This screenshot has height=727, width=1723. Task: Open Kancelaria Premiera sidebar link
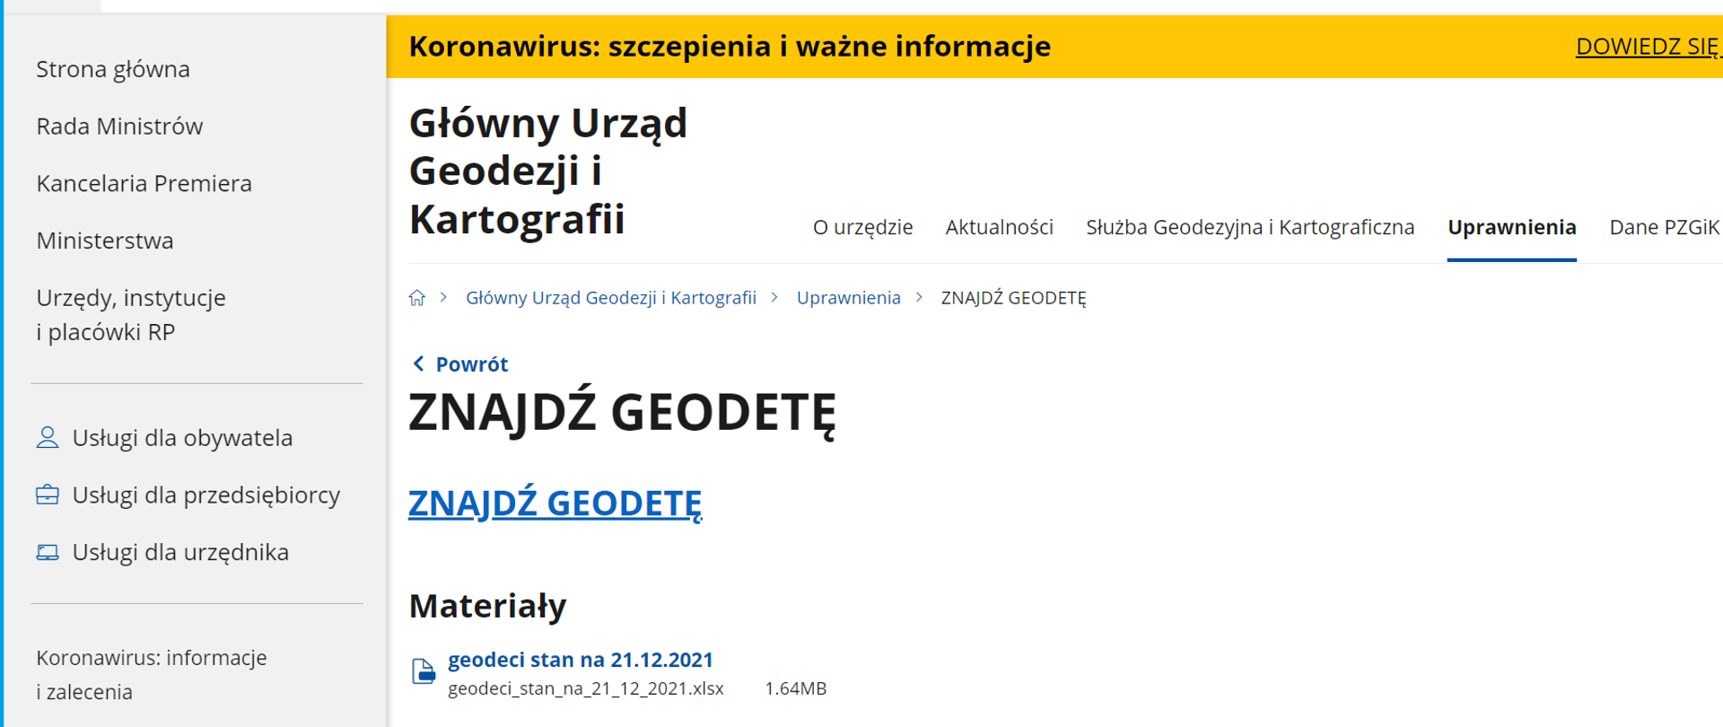144,184
